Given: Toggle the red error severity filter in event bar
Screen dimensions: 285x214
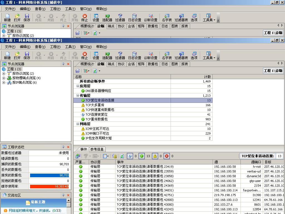Looking at the screenshot, I should point(167,156).
